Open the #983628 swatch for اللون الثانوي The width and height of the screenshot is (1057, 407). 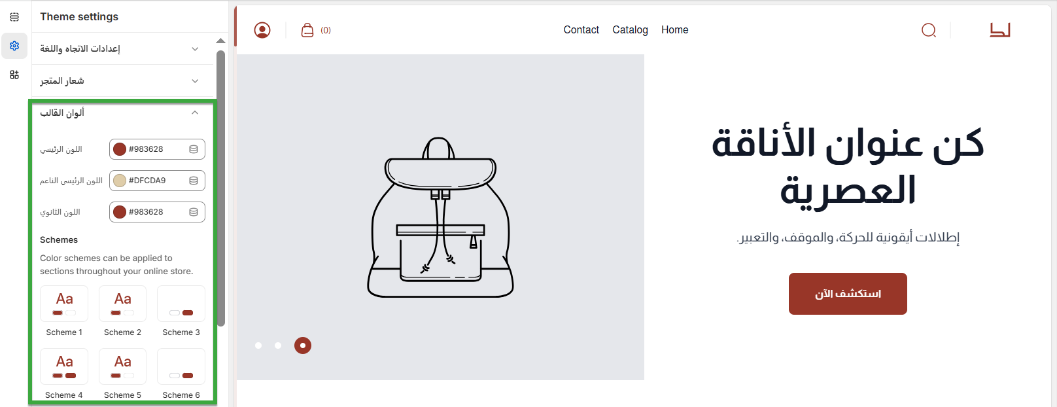[x=120, y=212]
